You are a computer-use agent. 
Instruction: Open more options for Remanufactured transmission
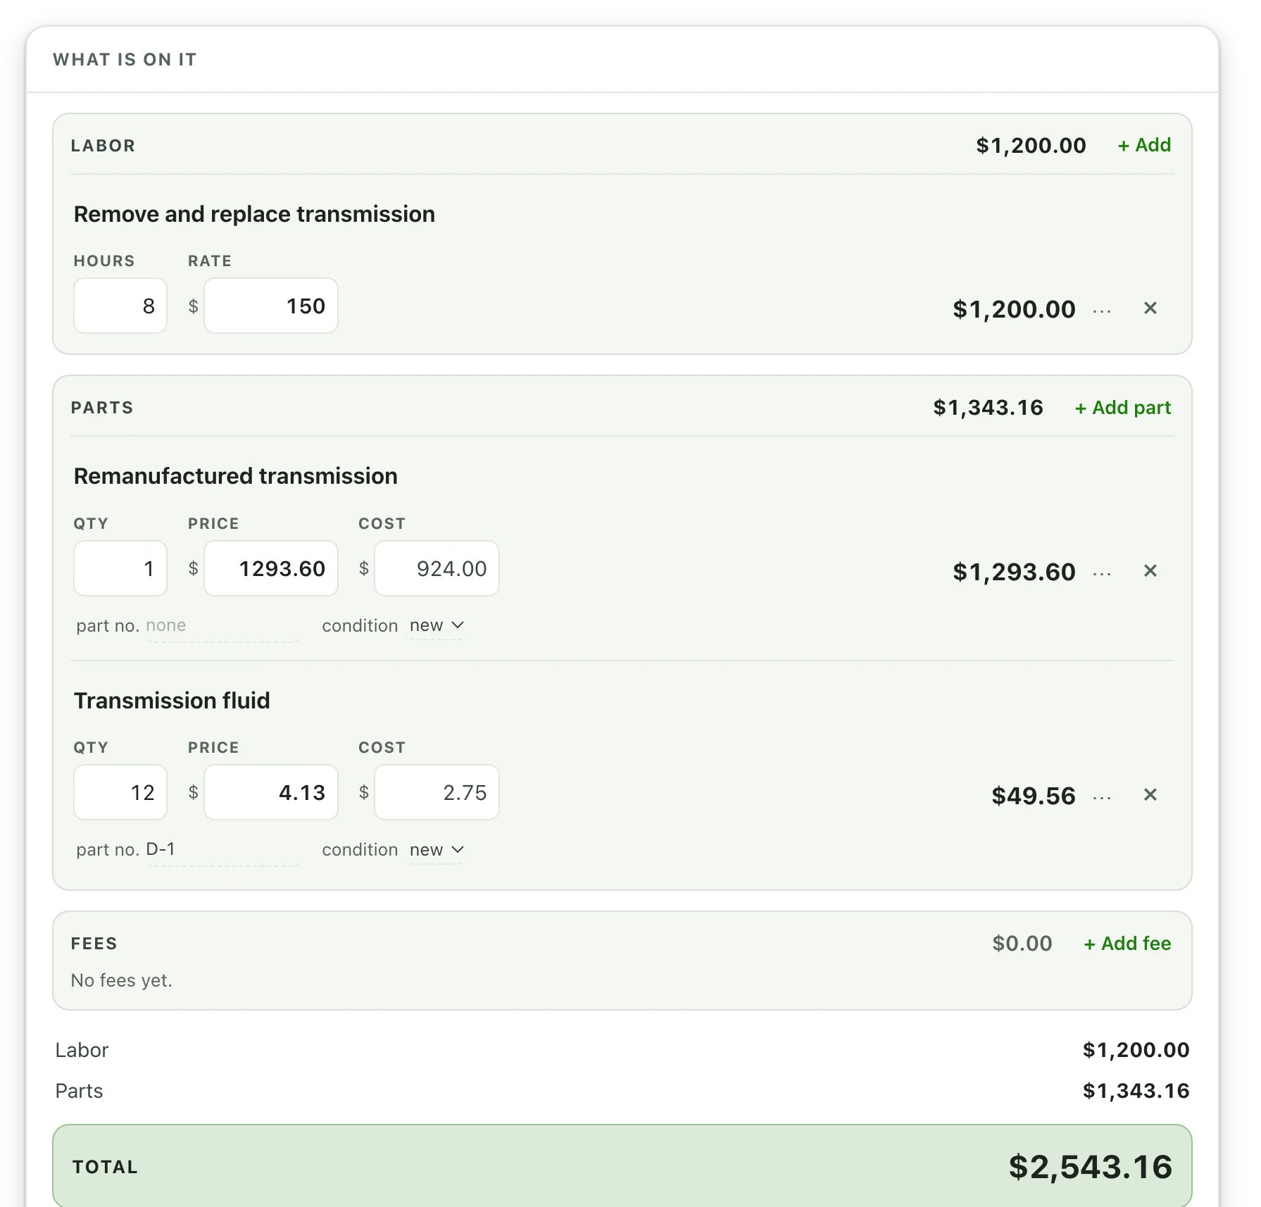[x=1102, y=572]
